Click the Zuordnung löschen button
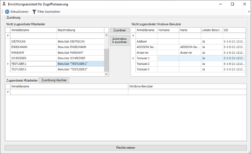 [54, 80]
